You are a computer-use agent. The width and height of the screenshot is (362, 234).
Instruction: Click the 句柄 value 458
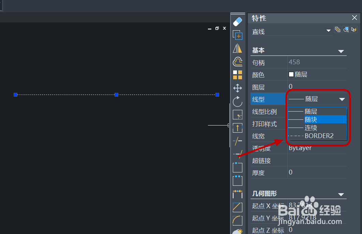pos(294,62)
